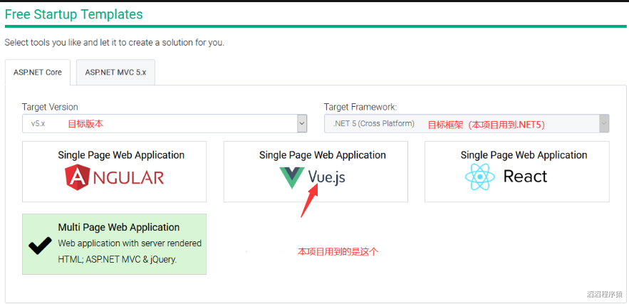Select the React single page application card
This screenshot has height=304, width=629.
coord(517,172)
